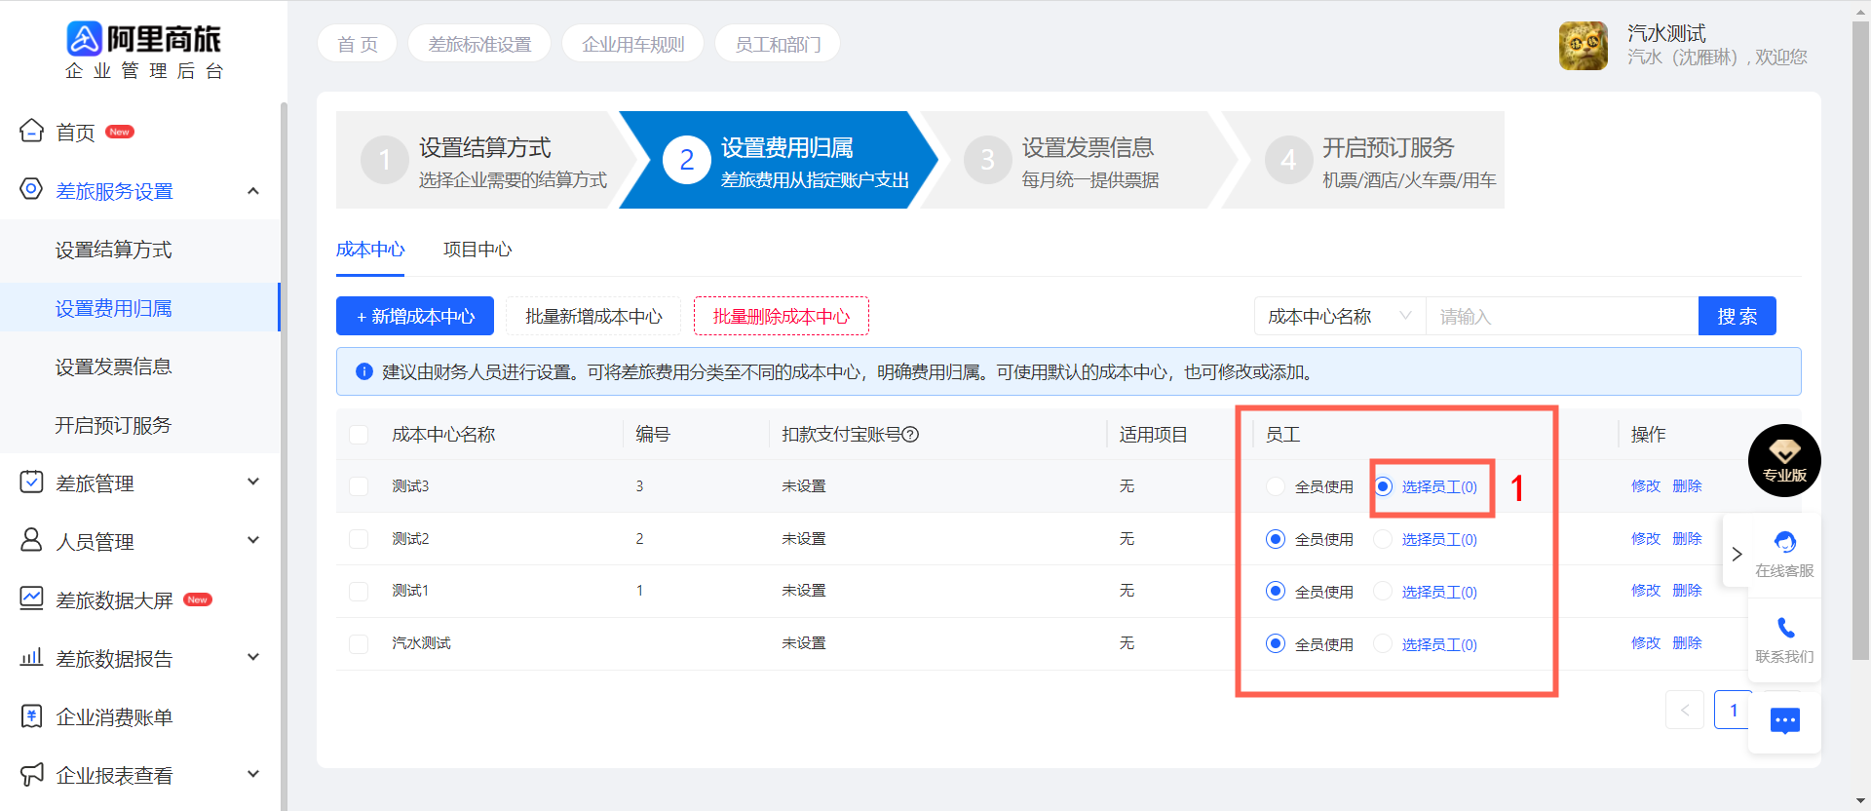Open the 企业用车规则 top tab
The width and height of the screenshot is (1871, 811).
633,44
